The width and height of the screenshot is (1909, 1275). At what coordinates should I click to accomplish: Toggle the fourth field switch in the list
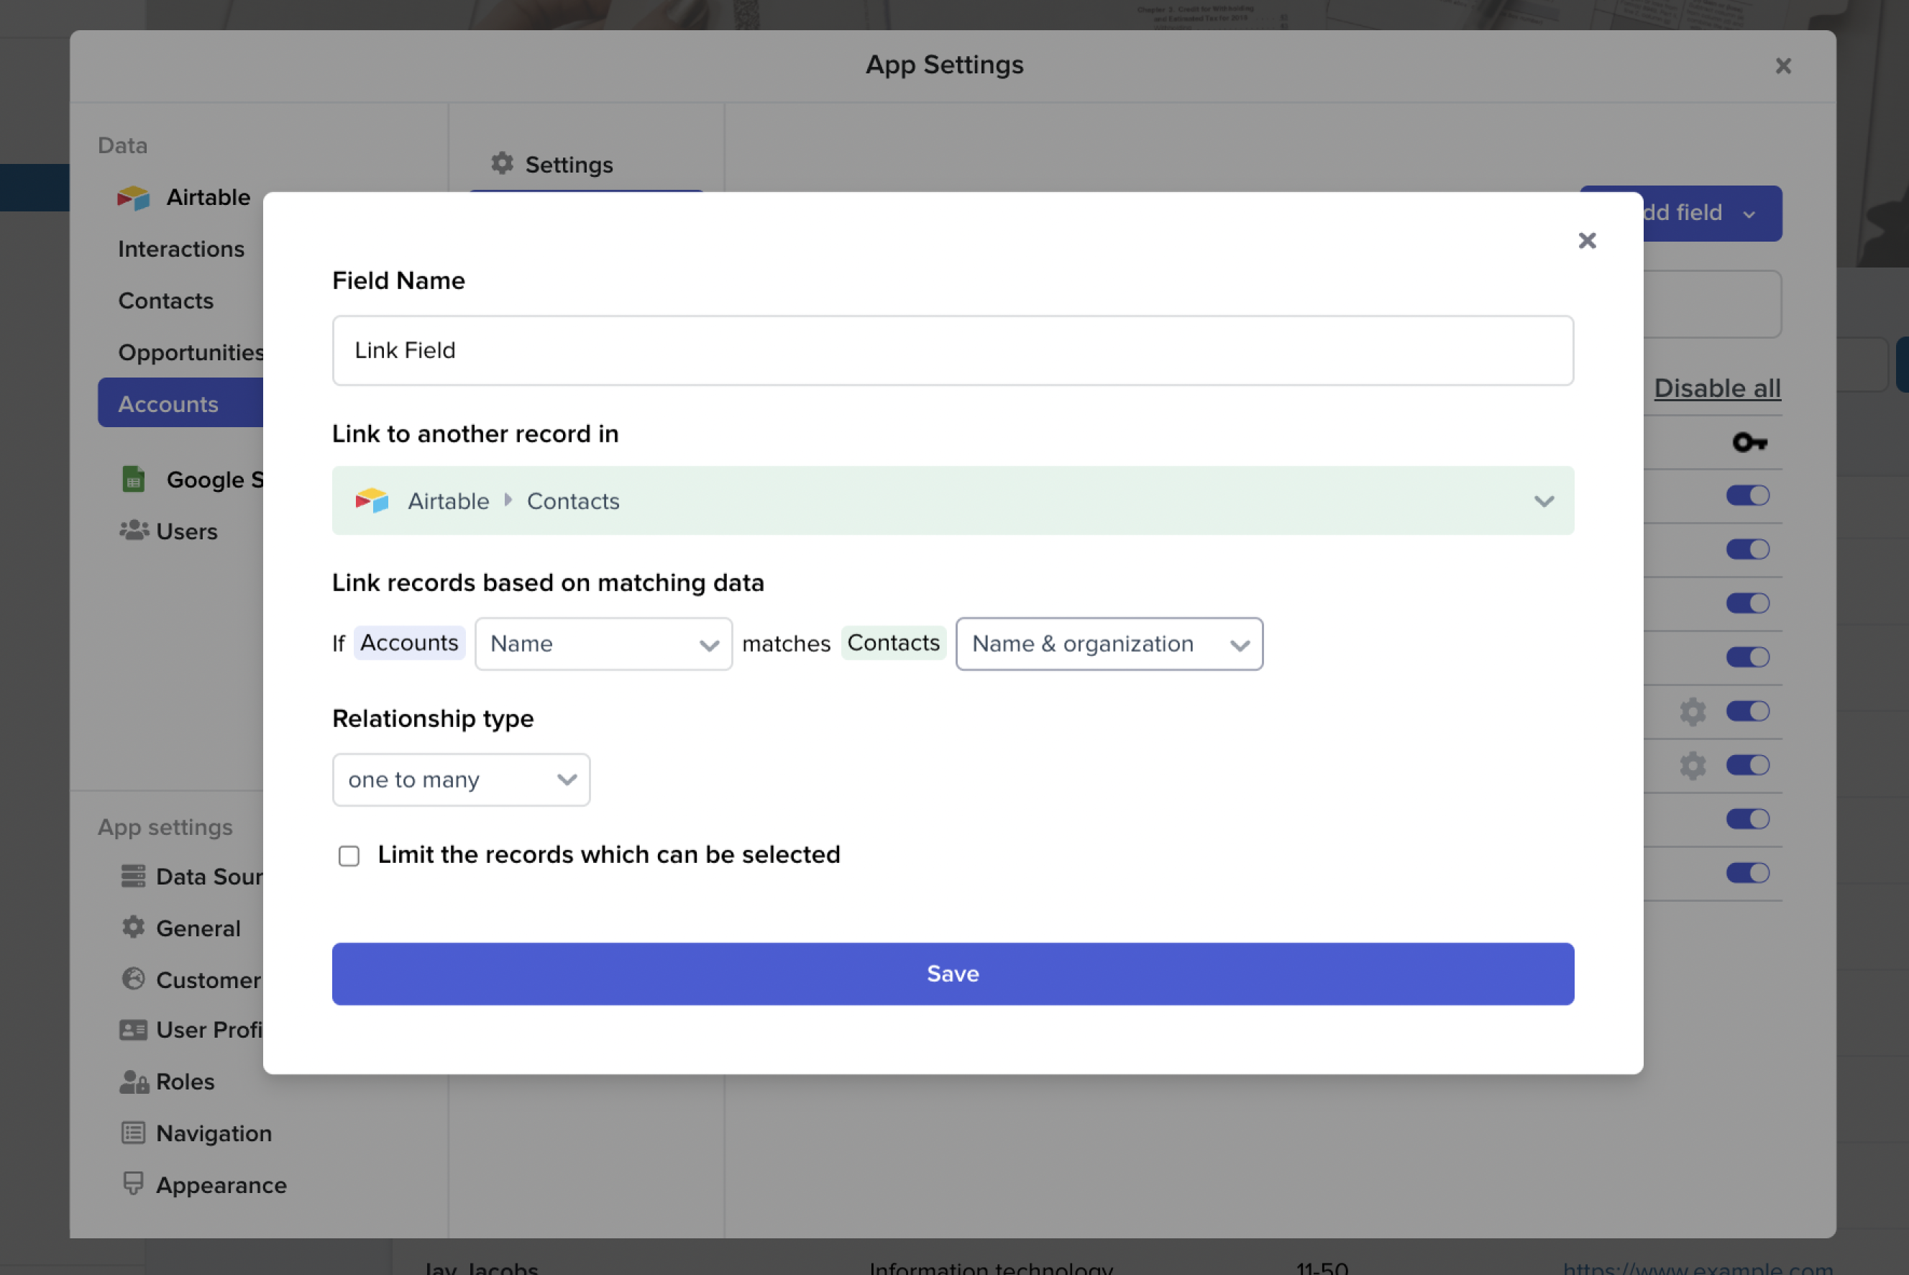pyautogui.click(x=1747, y=657)
